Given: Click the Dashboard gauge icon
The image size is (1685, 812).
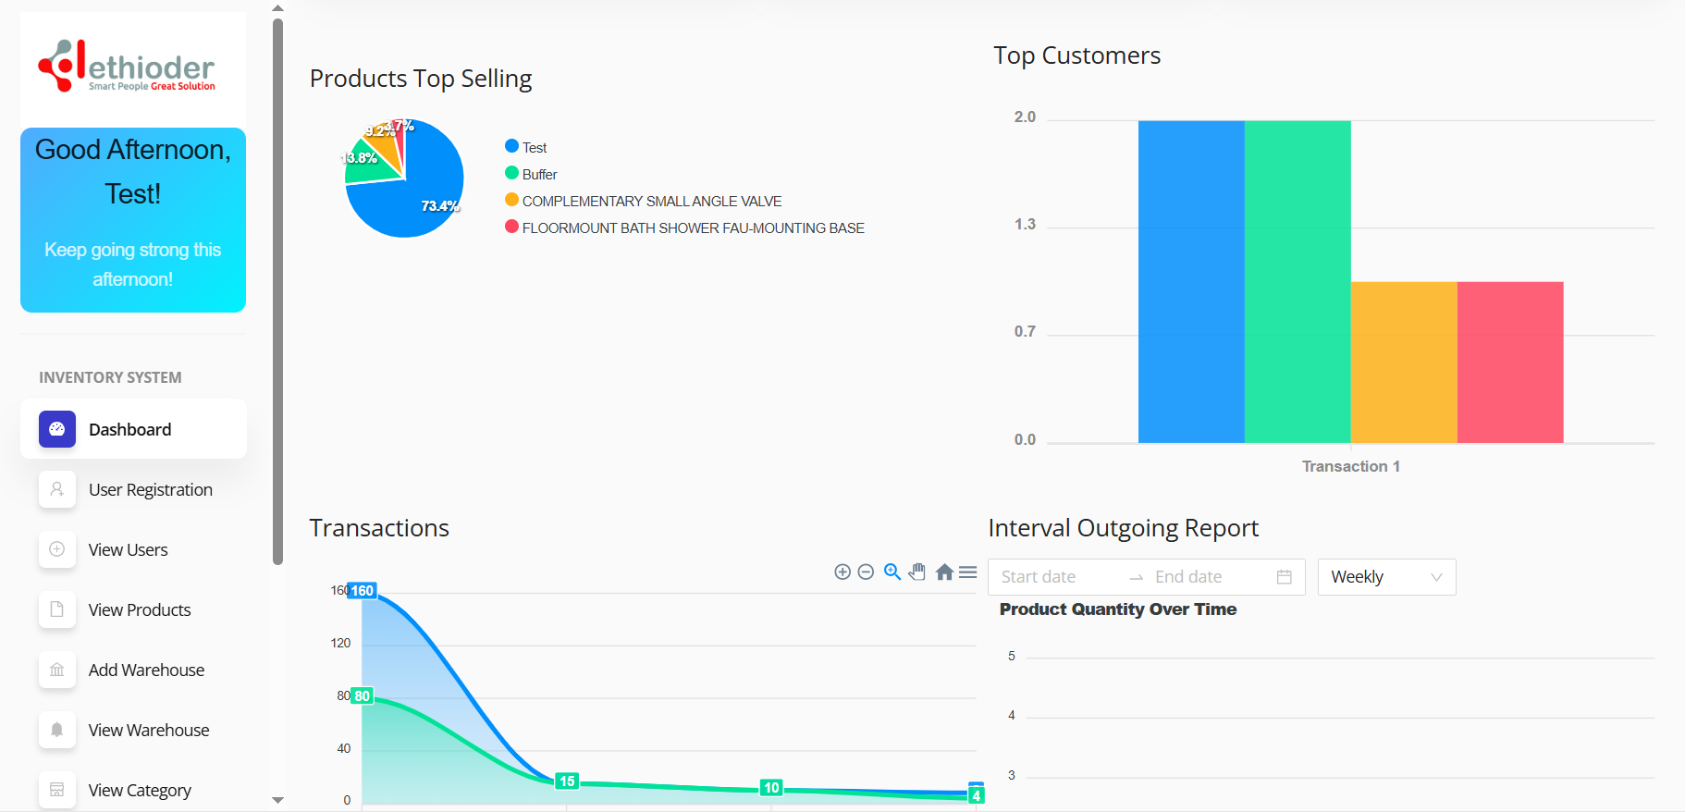Looking at the screenshot, I should click(x=57, y=429).
